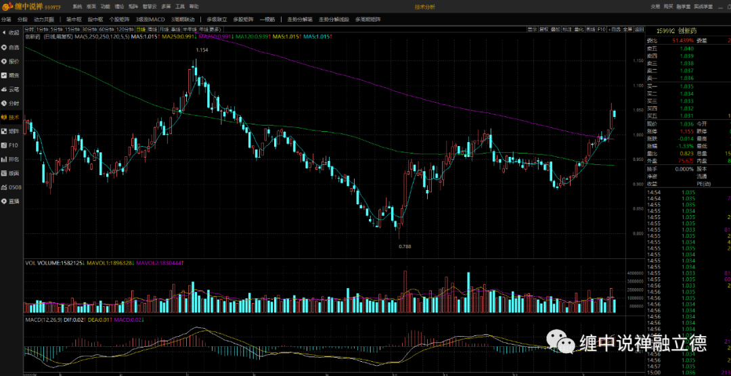Viewport: 731px width, 376px height.
Task: Switch to 5分钟 period tab
Action: (57, 29)
